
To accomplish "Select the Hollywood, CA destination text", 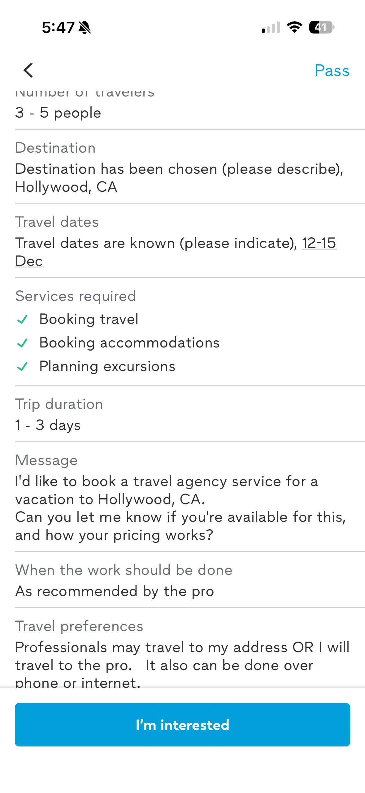I will (x=66, y=187).
